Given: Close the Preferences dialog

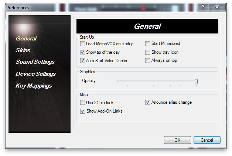Looking at the screenshot, I should click(x=217, y=7).
